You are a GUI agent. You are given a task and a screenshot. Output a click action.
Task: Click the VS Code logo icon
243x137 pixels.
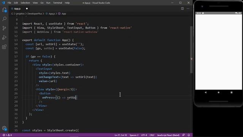coord(3,3)
